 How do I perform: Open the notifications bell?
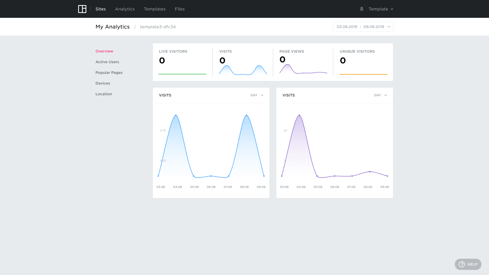coord(362,9)
